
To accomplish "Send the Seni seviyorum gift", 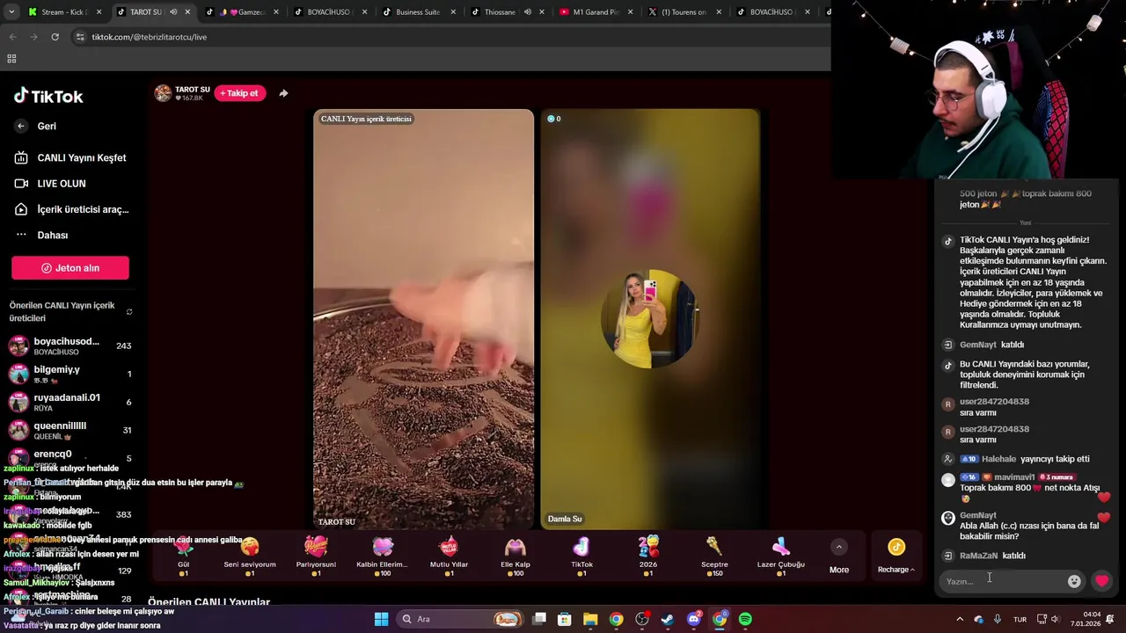I will [250, 555].
